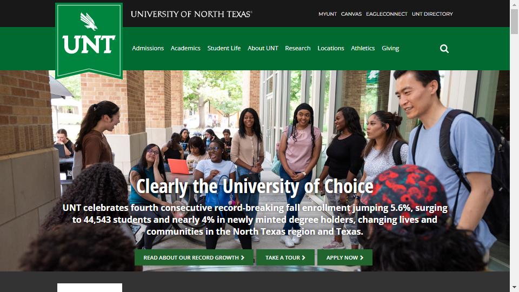Open the Admissions menu
Viewport: 519px width, 292px height.
point(148,48)
